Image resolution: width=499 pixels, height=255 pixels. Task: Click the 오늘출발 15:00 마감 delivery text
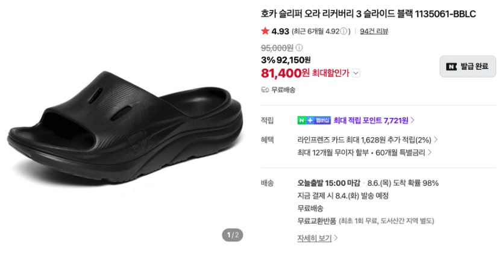328,183
